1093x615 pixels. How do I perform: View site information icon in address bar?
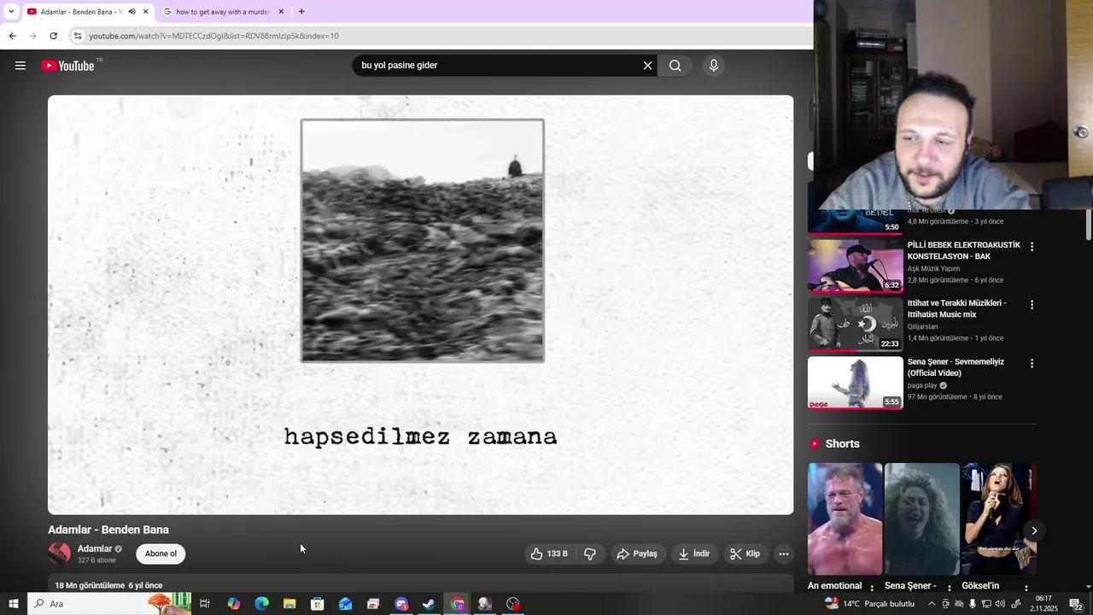tap(78, 36)
